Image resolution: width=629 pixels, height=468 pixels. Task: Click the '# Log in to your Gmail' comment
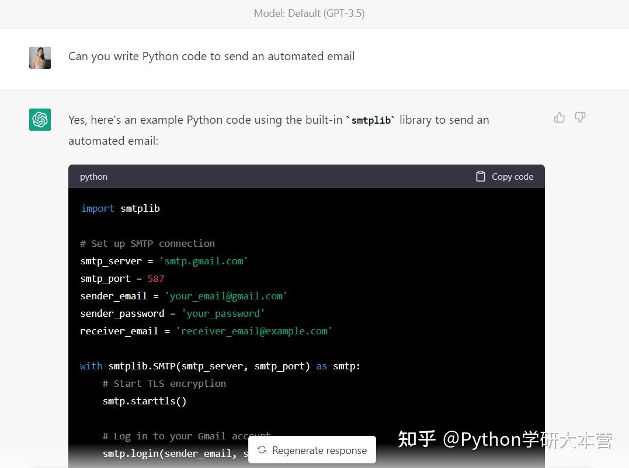coord(186,436)
